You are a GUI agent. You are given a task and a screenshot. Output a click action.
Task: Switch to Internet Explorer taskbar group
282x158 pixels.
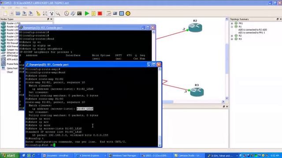90,155
